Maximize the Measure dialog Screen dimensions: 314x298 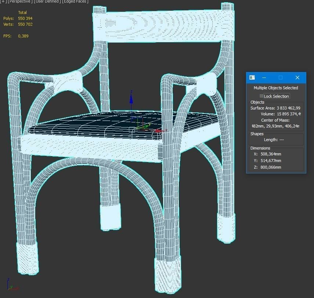[281, 78]
